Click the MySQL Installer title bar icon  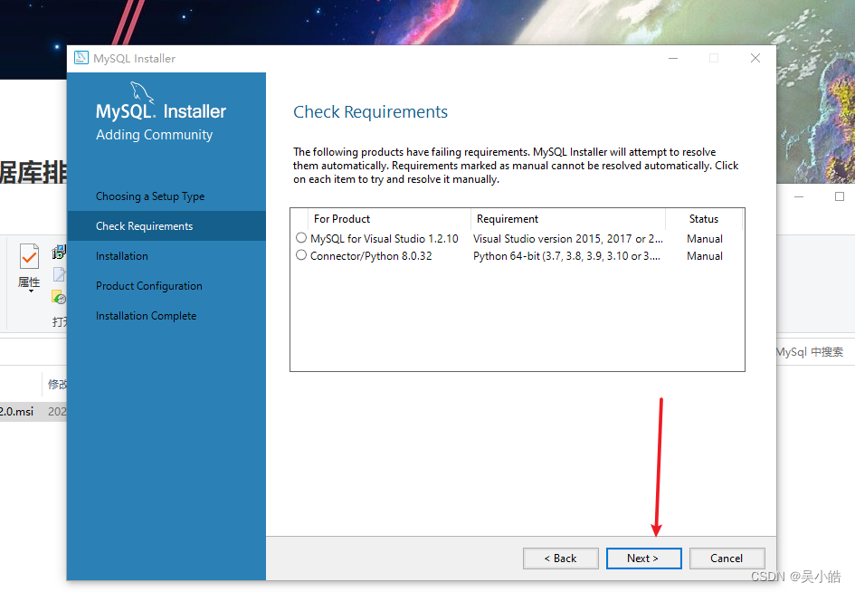point(81,58)
